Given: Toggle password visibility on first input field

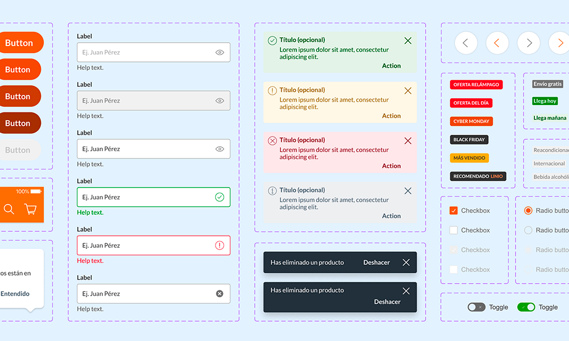Looking at the screenshot, I should pos(220,52).
